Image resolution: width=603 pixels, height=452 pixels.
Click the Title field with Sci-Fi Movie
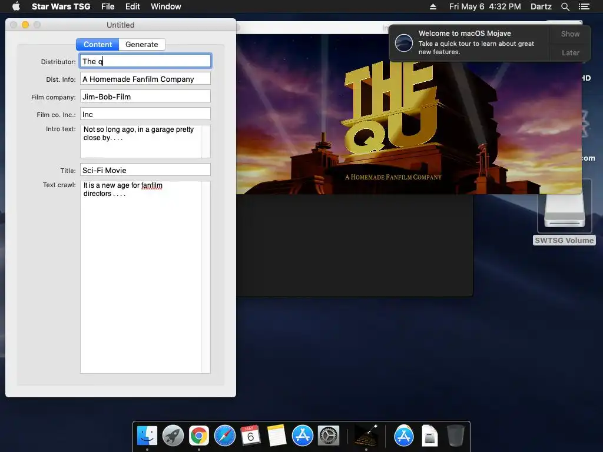[x=145, y=170]
